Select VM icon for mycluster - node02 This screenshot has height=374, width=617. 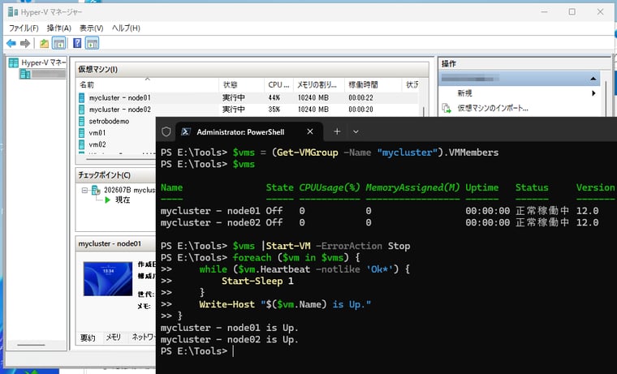(x=81, y=110)
